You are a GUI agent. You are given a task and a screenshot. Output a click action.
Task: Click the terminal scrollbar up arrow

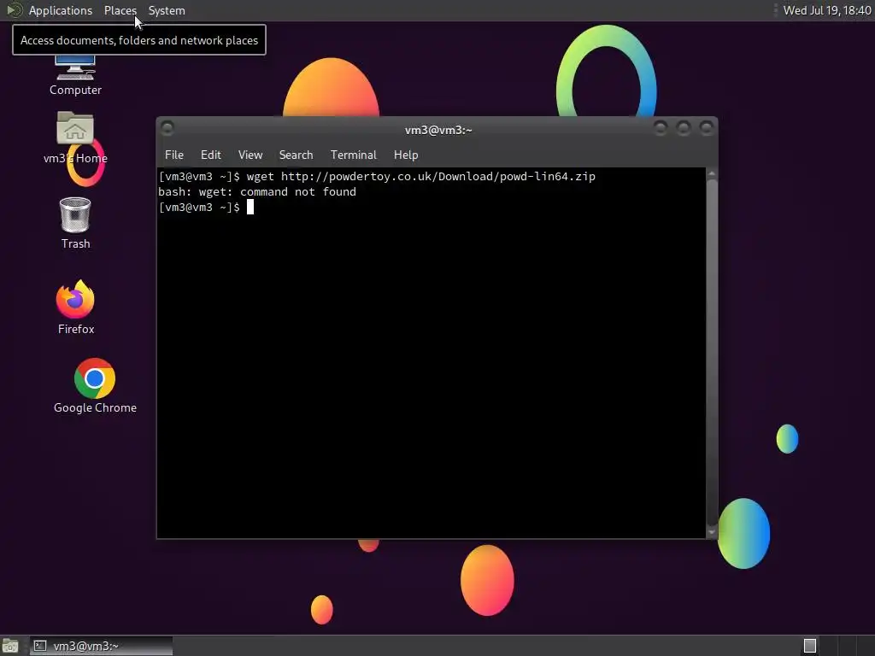(712, 174)
